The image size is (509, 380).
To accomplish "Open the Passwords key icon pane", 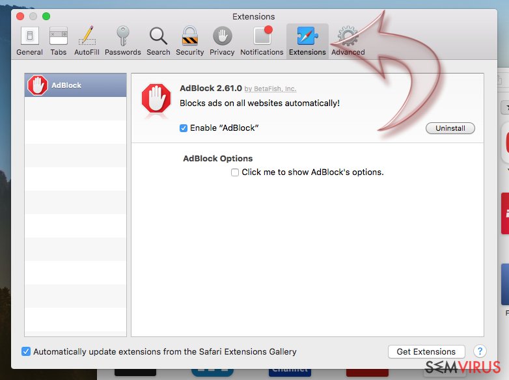I will (123, 41).
